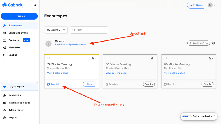Viewport: 221px width, 124px height.
Task: Click Copy link text on 60 Minute Meeting card
Action: [x=172, y=84]
